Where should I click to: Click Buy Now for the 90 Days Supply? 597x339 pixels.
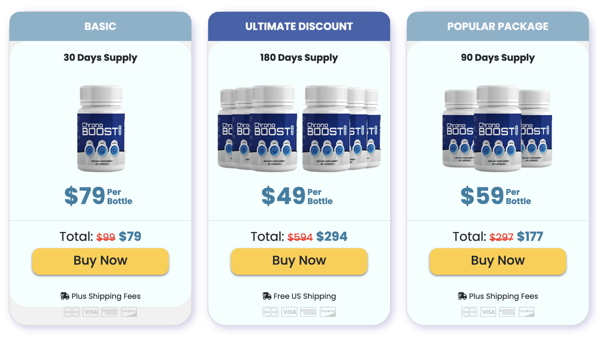coord(497,261)
